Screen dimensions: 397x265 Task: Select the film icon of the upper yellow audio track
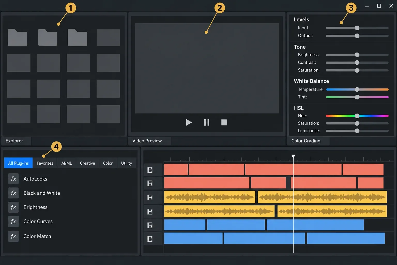150,197
